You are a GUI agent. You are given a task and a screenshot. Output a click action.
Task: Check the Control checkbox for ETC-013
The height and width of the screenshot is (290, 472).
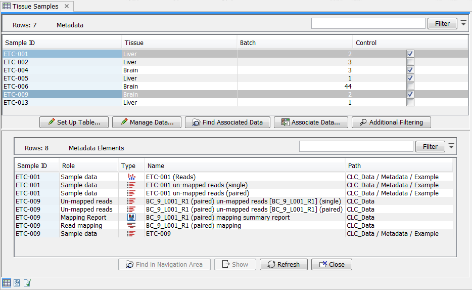(x=410, y=103)
